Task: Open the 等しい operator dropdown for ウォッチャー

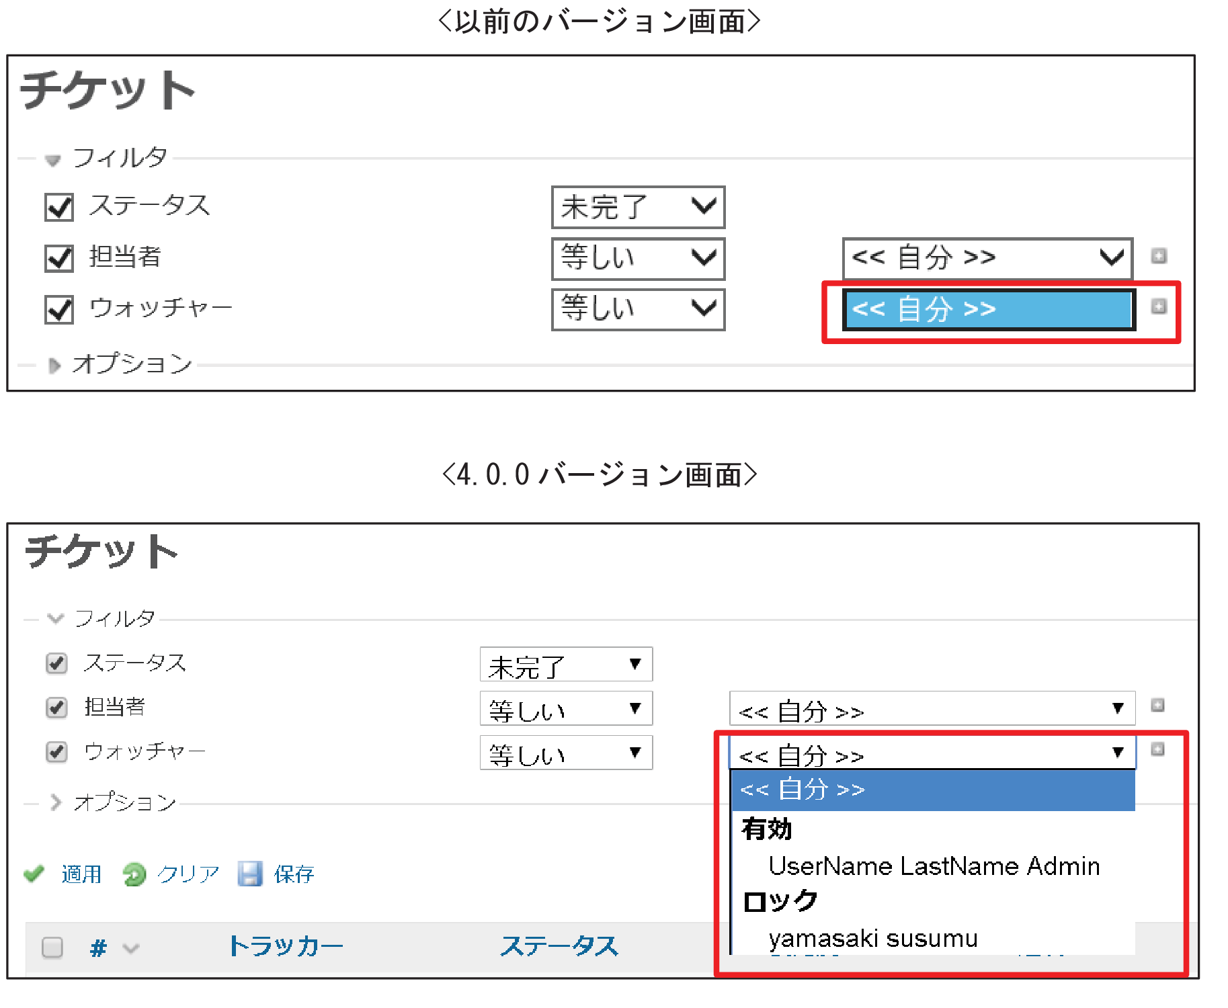Action: [x=565, y=753]
